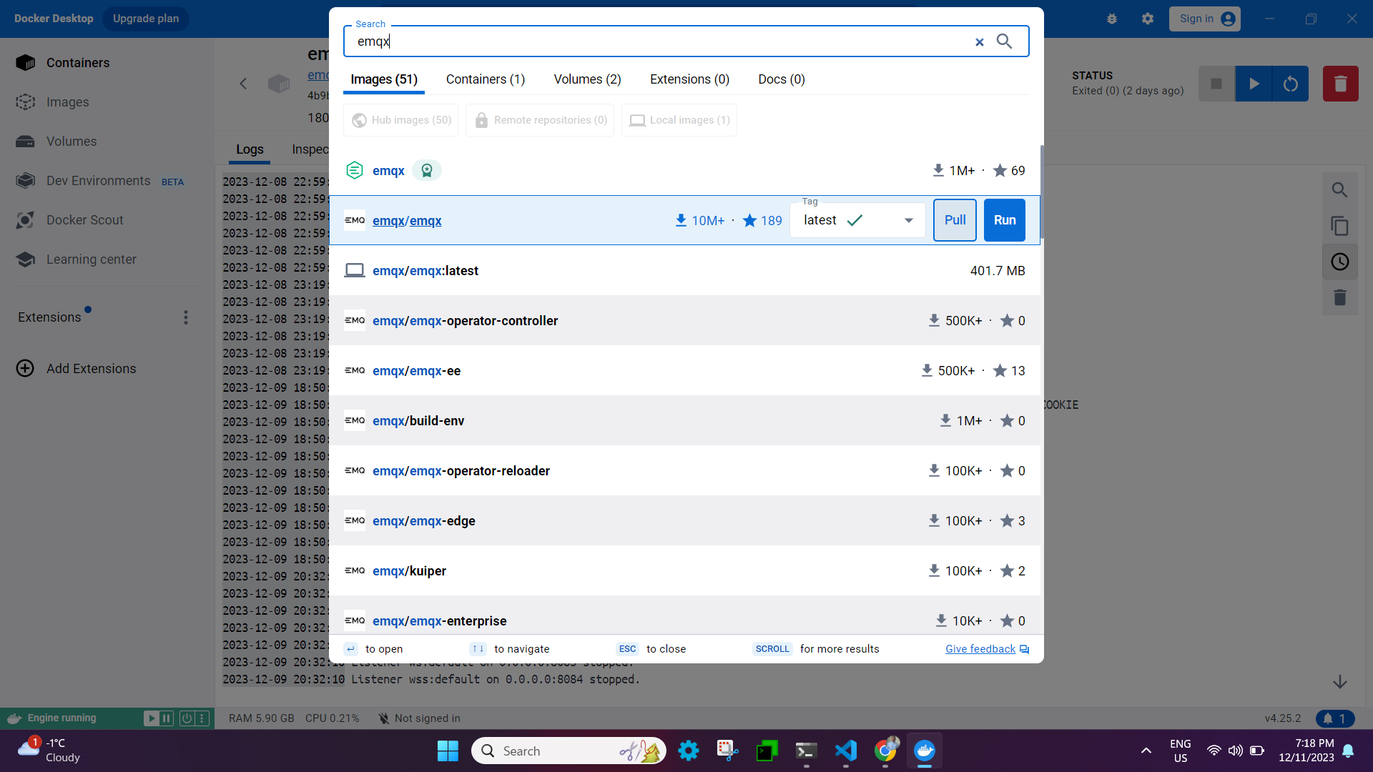Open the Tag latest dropdown
Viewport: 1373px width, 772px height.
tap(858, 220)
